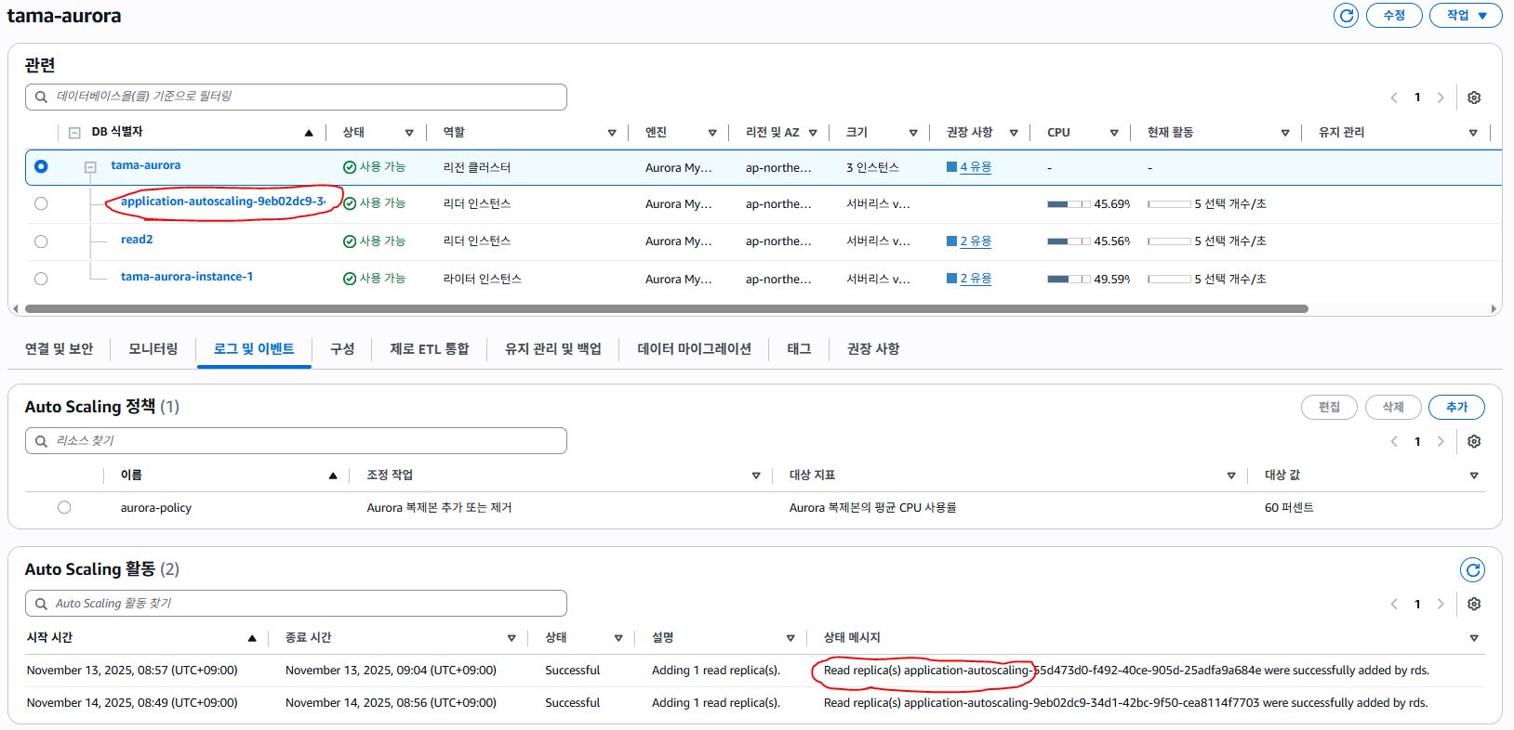Screen dimensions: 1514x730
Task: Open 작업 dropdown menu
Action: coord(1467,16)
